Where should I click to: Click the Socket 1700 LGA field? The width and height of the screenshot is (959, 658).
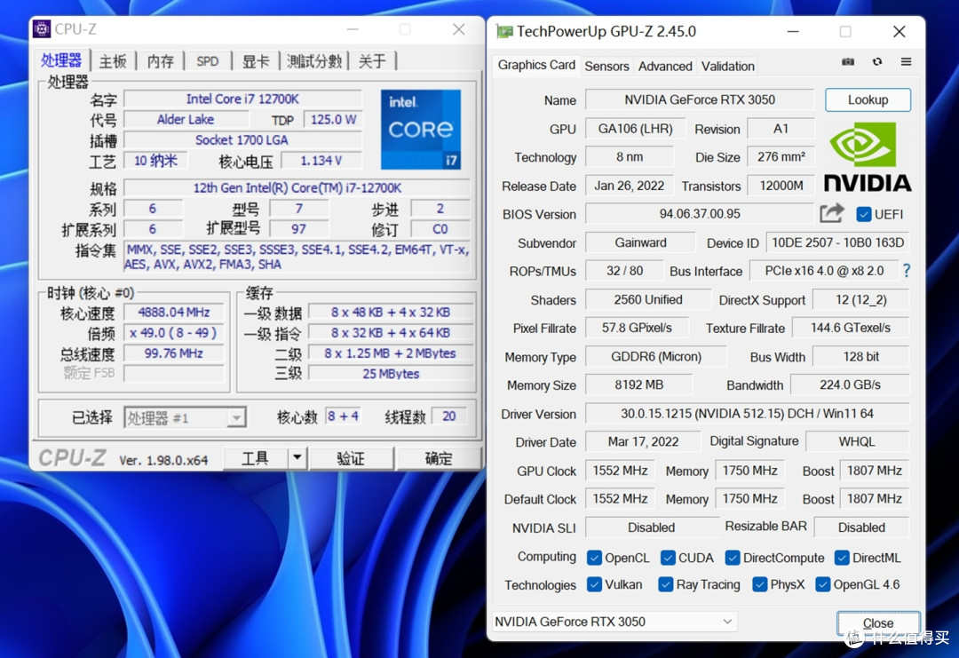(242, 140)
